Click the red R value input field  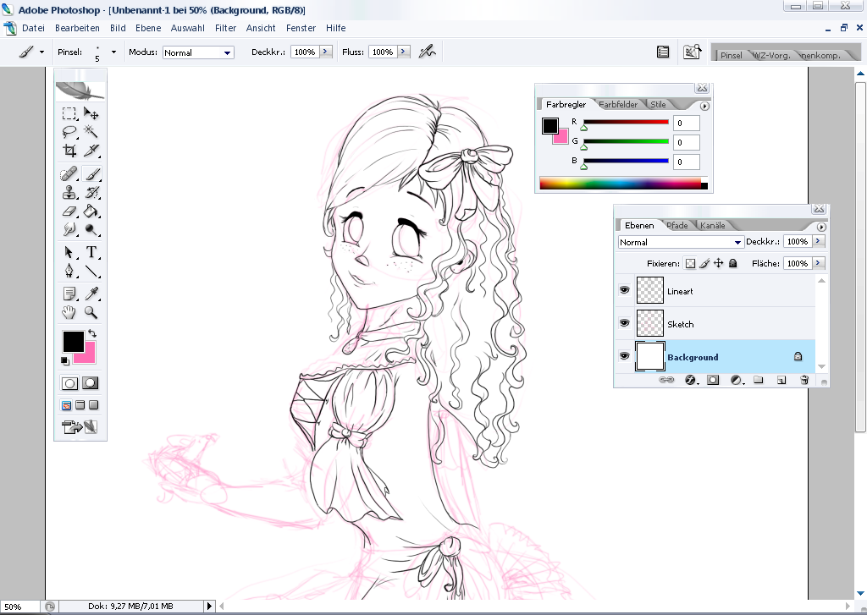click(x=686, y=123)
